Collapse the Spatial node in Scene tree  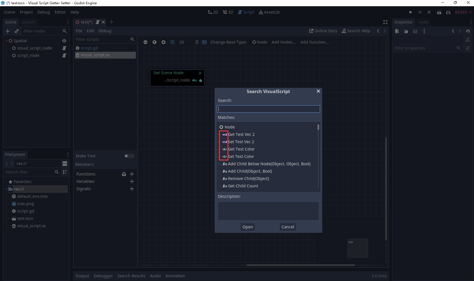[x=6, y=40]
